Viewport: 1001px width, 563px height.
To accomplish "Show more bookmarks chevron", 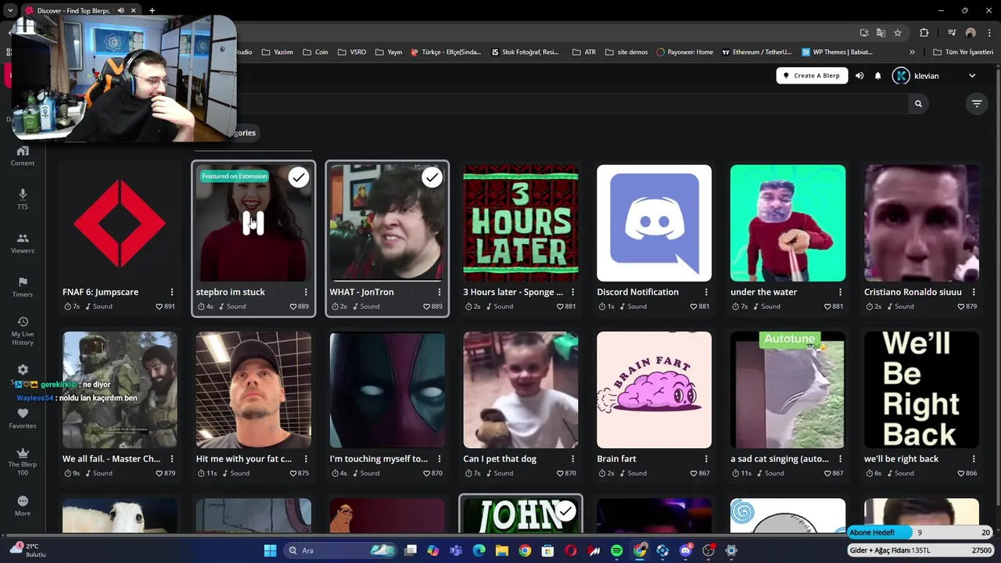I will tap(912, 52).
